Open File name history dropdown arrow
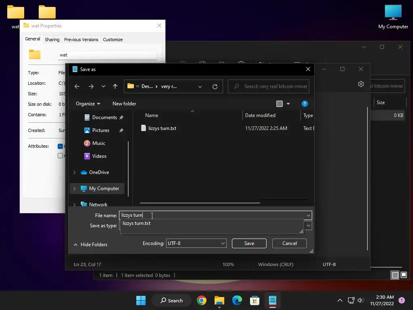This screenshot has height=310, width=413. coord(309,216)
